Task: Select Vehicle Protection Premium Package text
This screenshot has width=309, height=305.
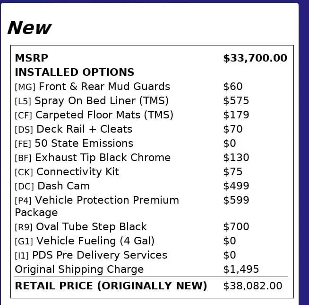Action: (x=97, y=206)
